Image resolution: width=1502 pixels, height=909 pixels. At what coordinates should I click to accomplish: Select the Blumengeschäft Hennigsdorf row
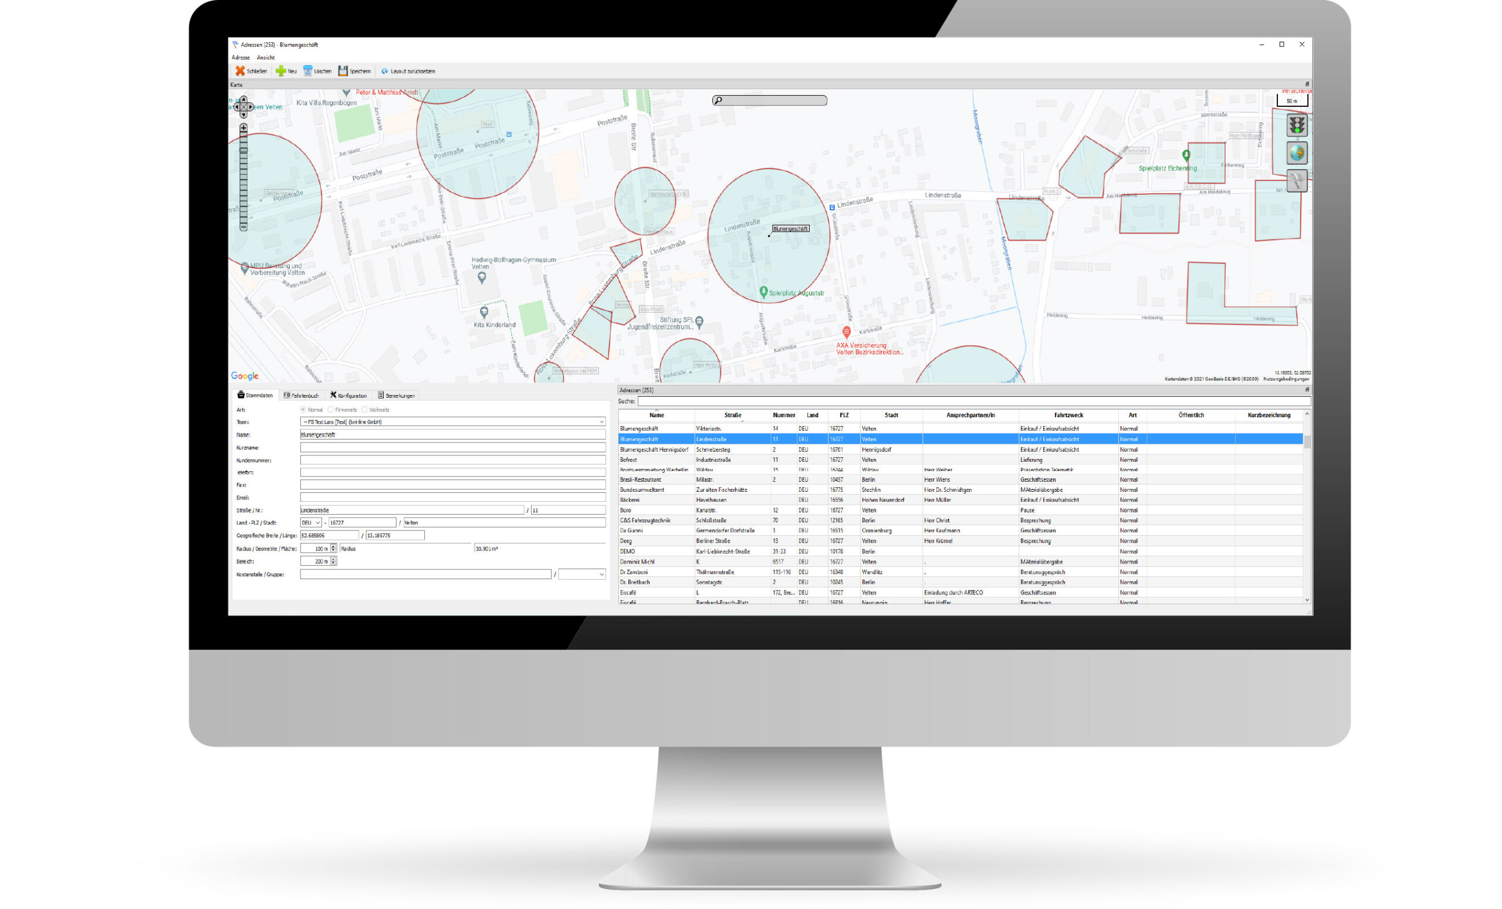654,450
